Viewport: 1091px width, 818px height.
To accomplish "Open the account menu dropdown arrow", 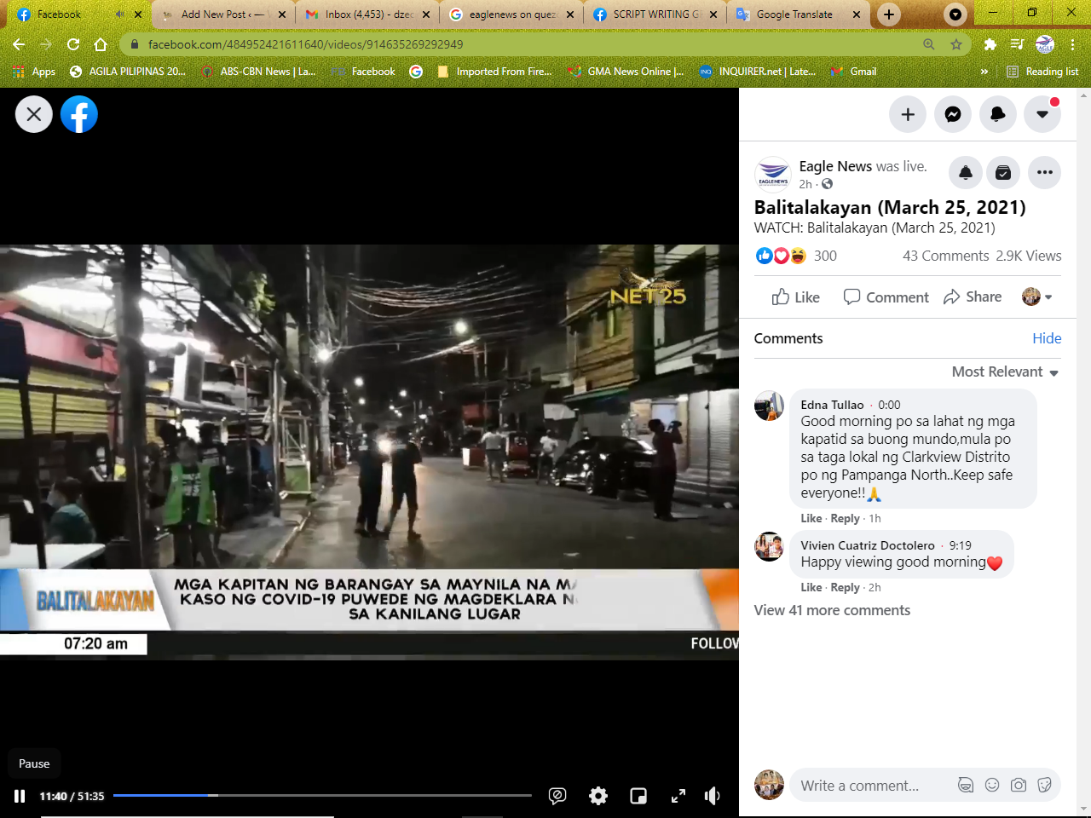I will [1042, 114].
